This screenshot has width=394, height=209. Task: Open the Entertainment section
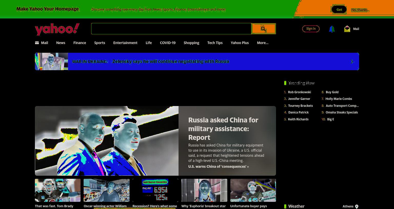pyautogui.click(x=125, y=43)
